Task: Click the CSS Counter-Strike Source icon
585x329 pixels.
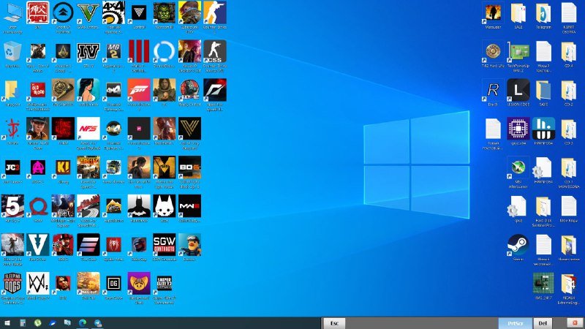Action: tap(214, 51)
